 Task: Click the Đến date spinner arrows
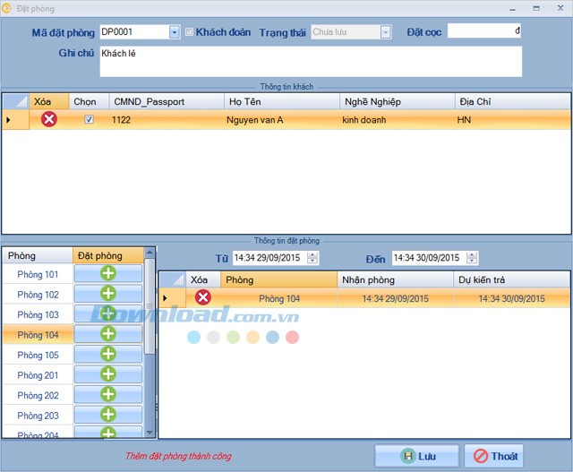472,258
